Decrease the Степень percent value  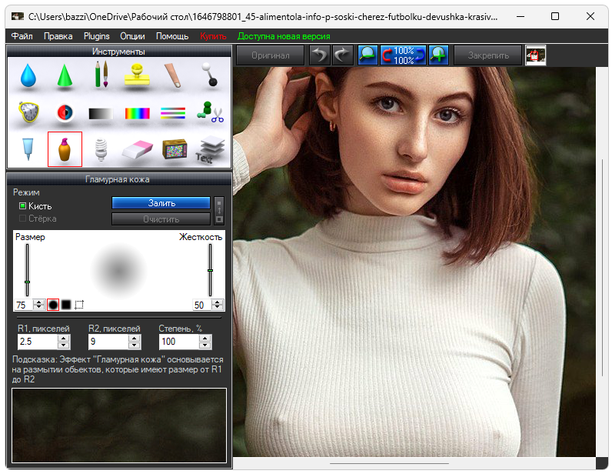[x=205, y=345]
